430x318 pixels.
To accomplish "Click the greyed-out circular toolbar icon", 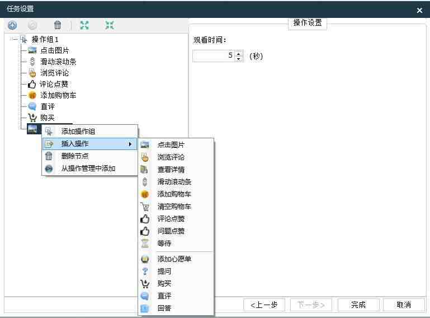I will [32, 26].
